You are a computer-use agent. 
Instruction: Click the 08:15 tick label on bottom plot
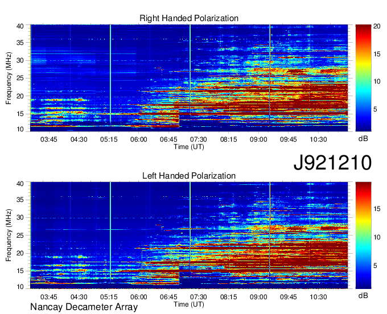tap(229, 297)
